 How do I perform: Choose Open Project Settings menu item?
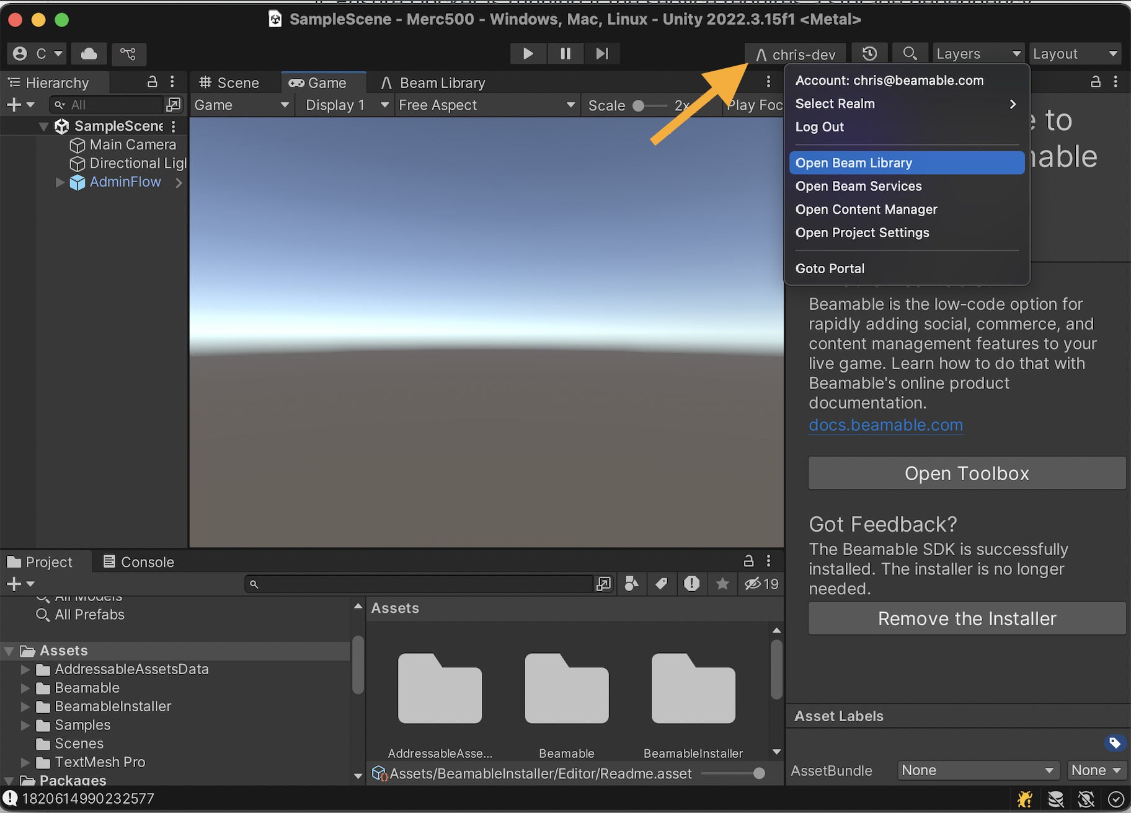907,232
